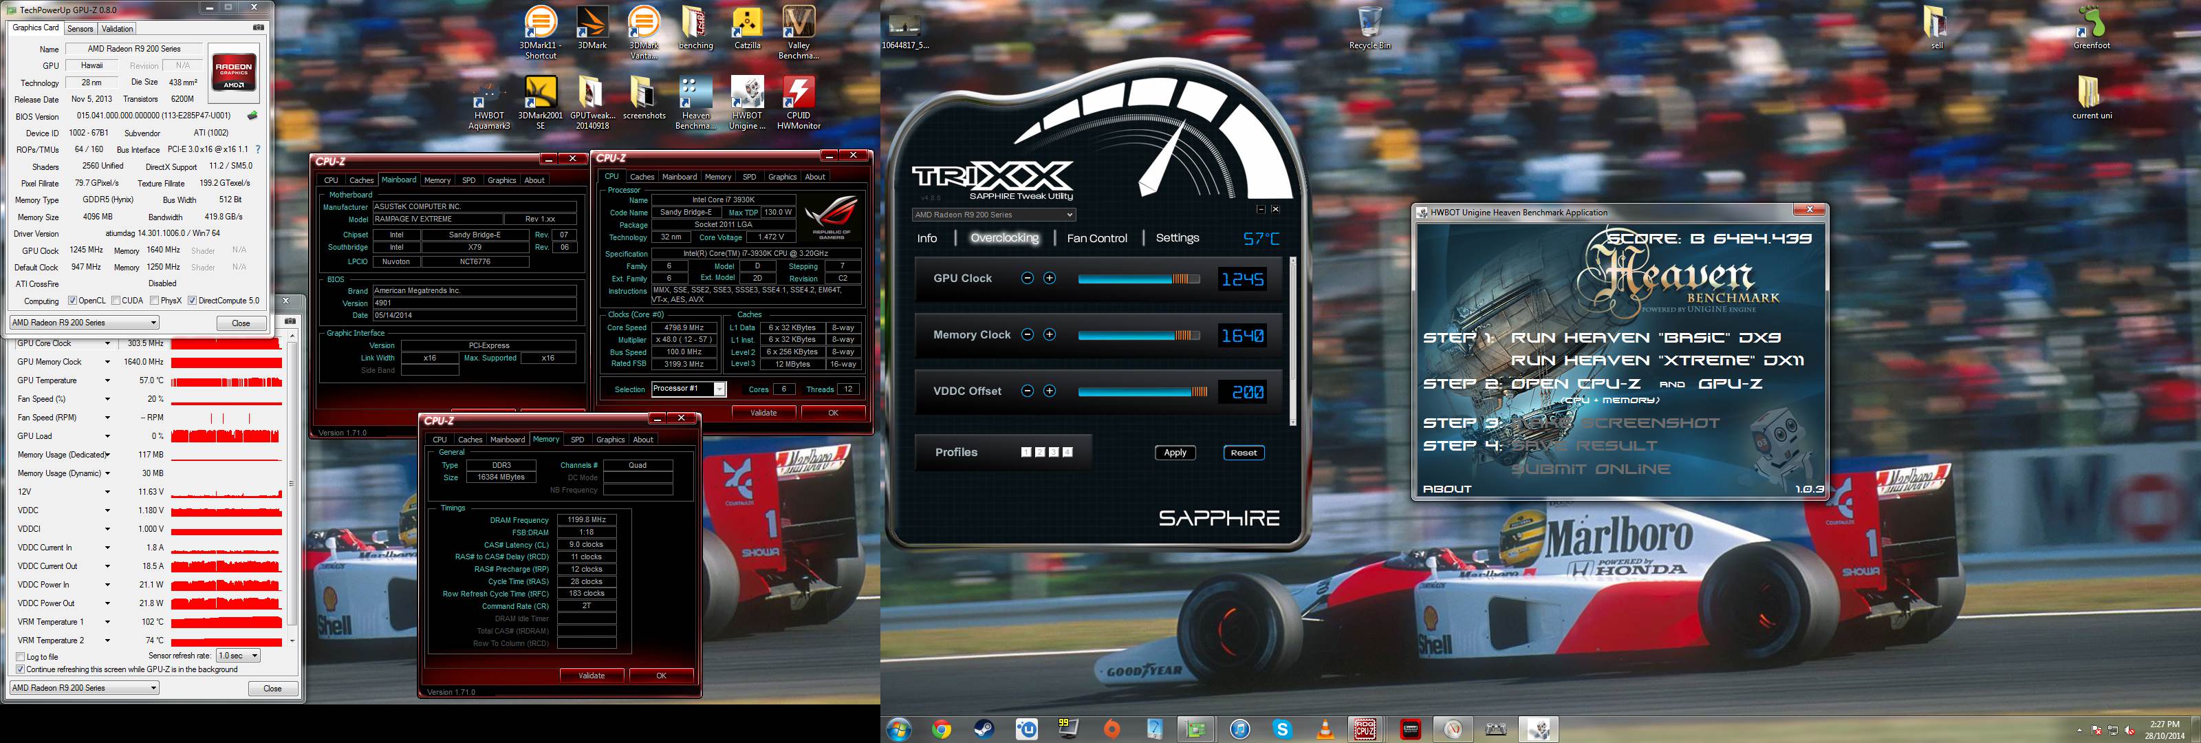Open Skype from the taskbar
2201x743 pixels.
pyautogui.click(x=1281, y=729)
